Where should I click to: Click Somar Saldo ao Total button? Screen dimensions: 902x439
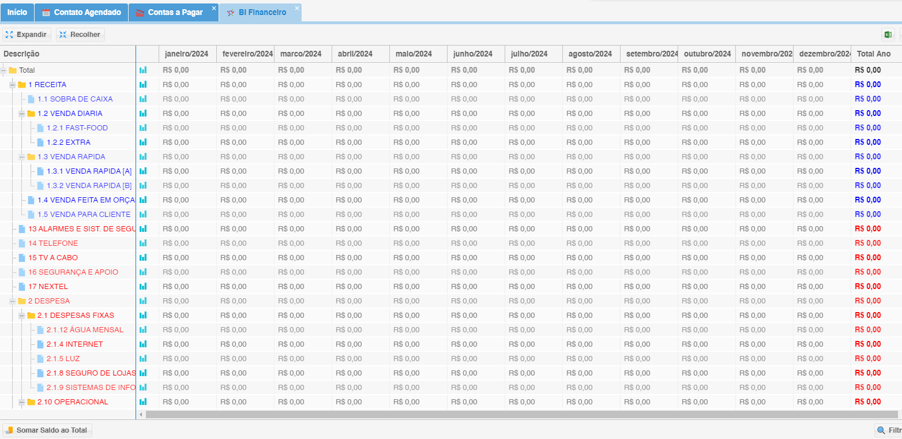point(47,430)
